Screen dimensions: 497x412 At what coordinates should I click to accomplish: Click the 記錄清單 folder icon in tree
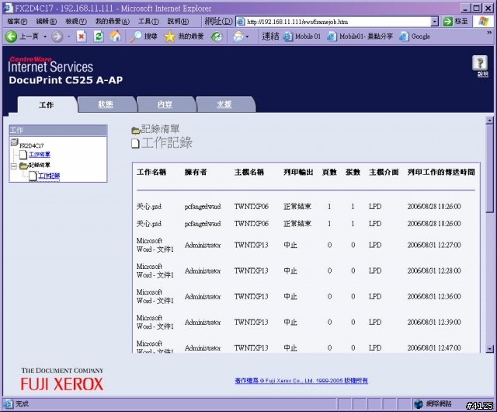pyautogui.click(x=23, y=166)
